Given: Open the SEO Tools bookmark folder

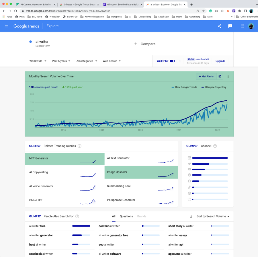Looking at the screenshot, I should click(35, 17).
